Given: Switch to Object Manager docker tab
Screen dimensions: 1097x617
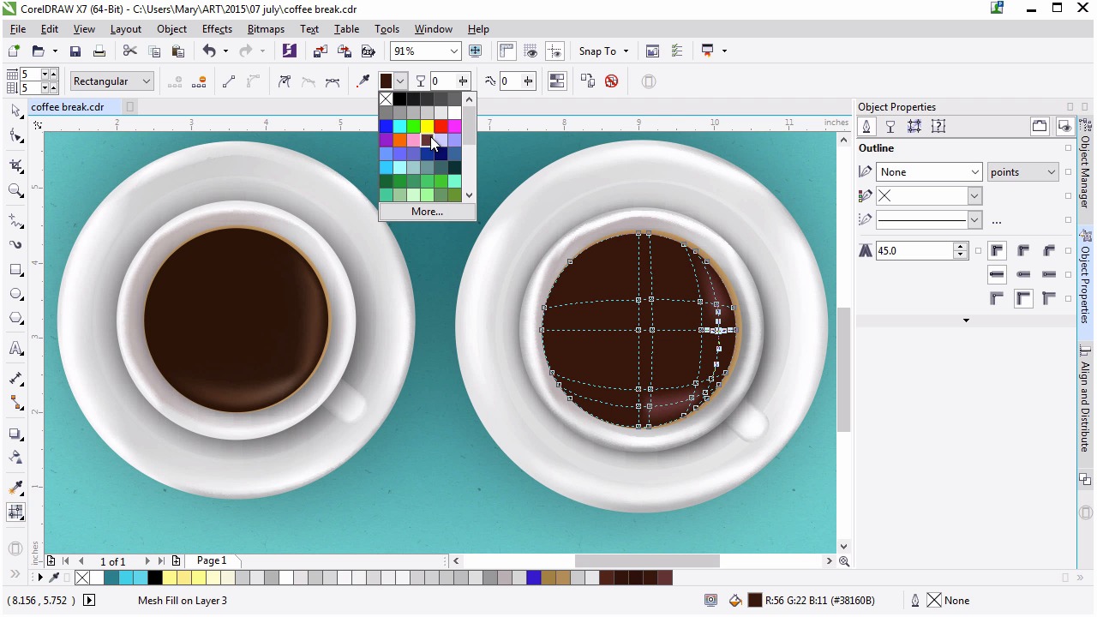Looking at the screenshot, I should pos(1085,171).
